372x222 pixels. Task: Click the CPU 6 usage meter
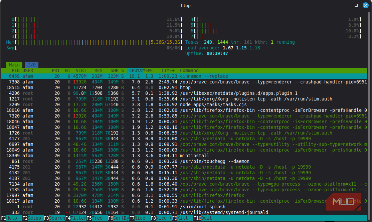click(x=276, y=31)
